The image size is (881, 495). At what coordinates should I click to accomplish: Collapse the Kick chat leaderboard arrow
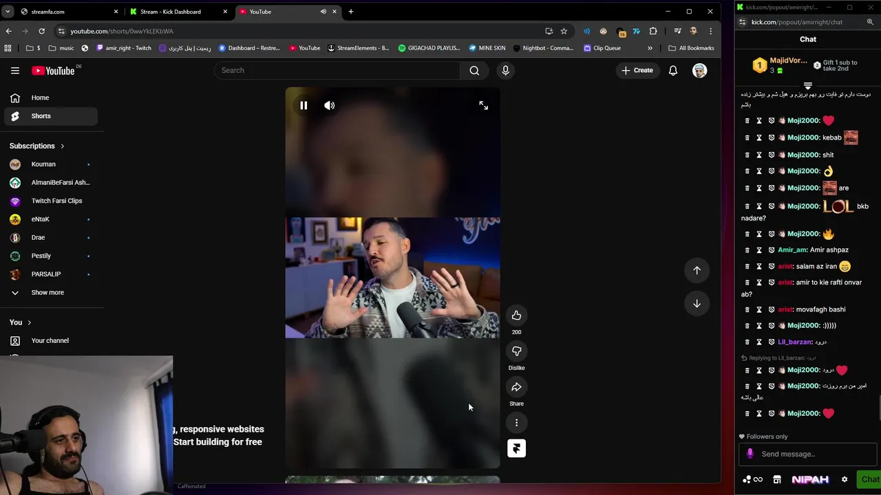click(808, 87)
